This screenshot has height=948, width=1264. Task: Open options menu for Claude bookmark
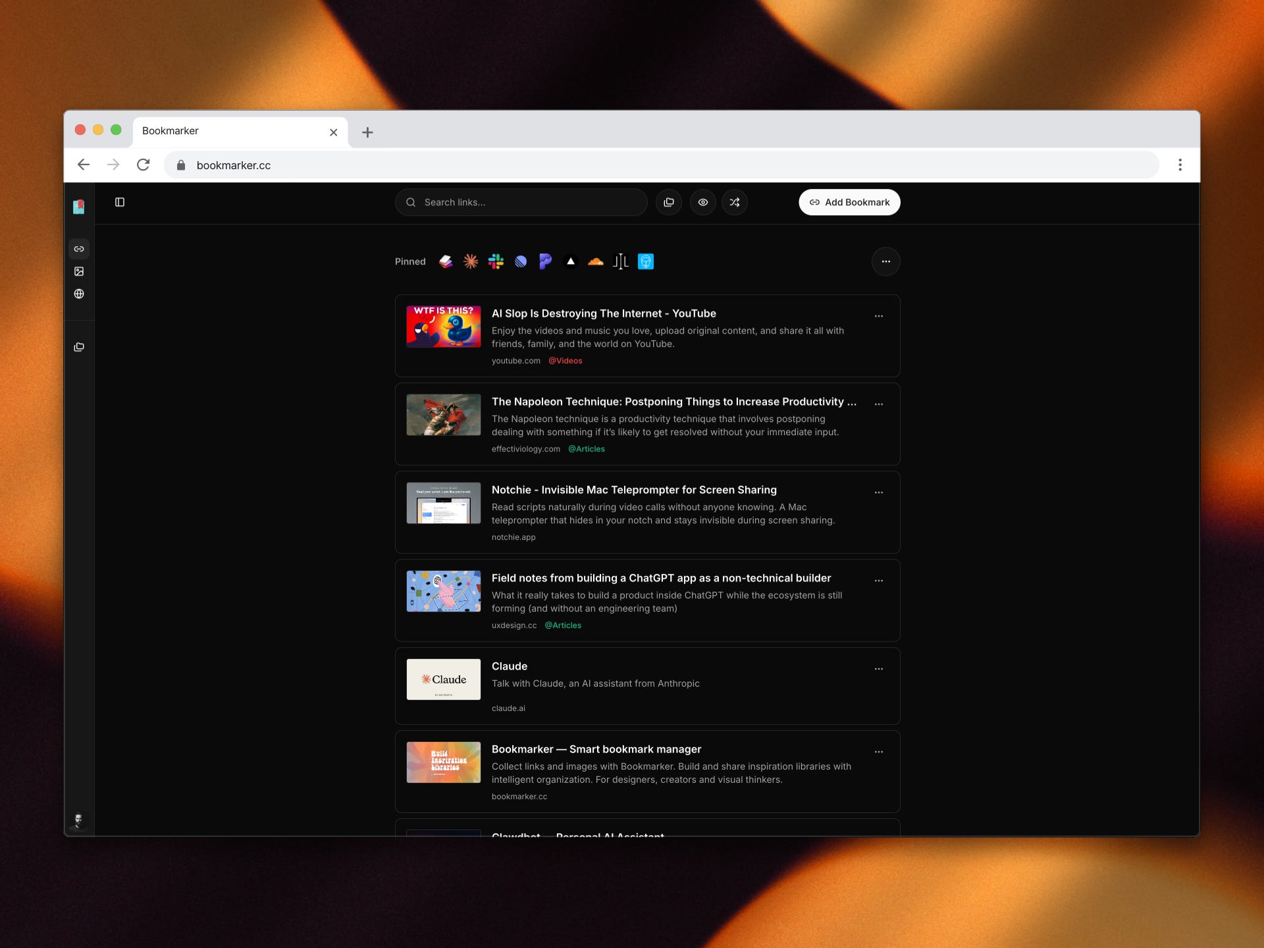(878, 669)
